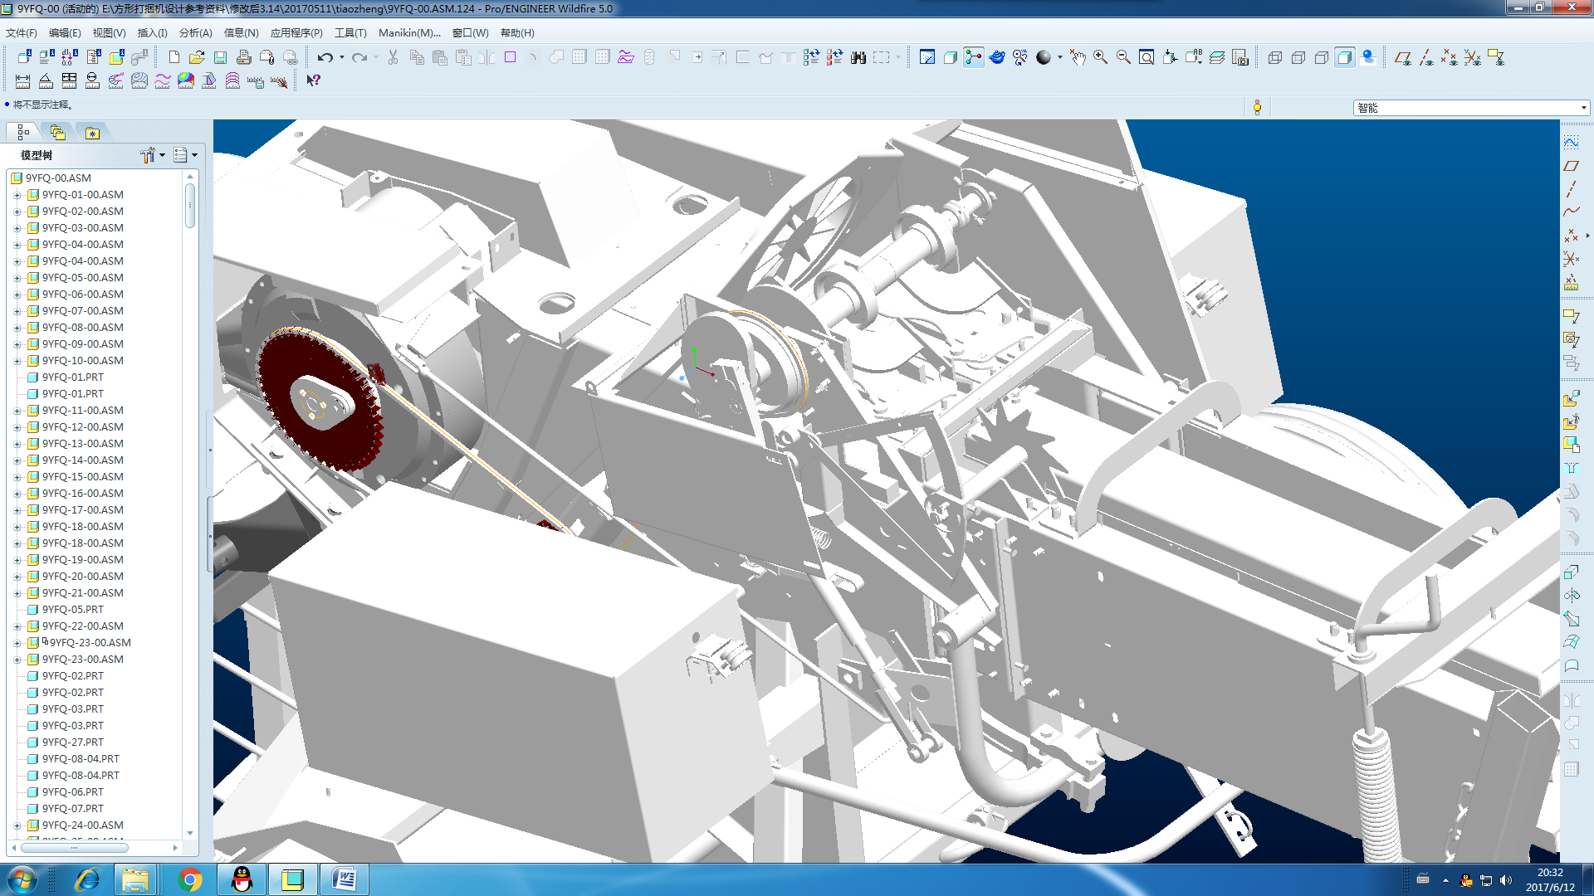Toggle datum planes display
The image size is (1594, 896).
click(x=1402, y=57)
